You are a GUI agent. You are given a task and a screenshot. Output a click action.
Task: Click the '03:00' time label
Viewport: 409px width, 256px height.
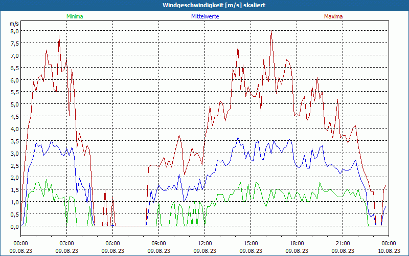(x=66, y=244)
